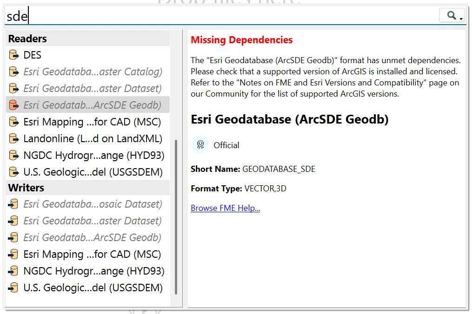Click the results list vertical scrollbar
The width and height of the screenshot is (472, 314).
pyautogui.click(x=176, y=217)
